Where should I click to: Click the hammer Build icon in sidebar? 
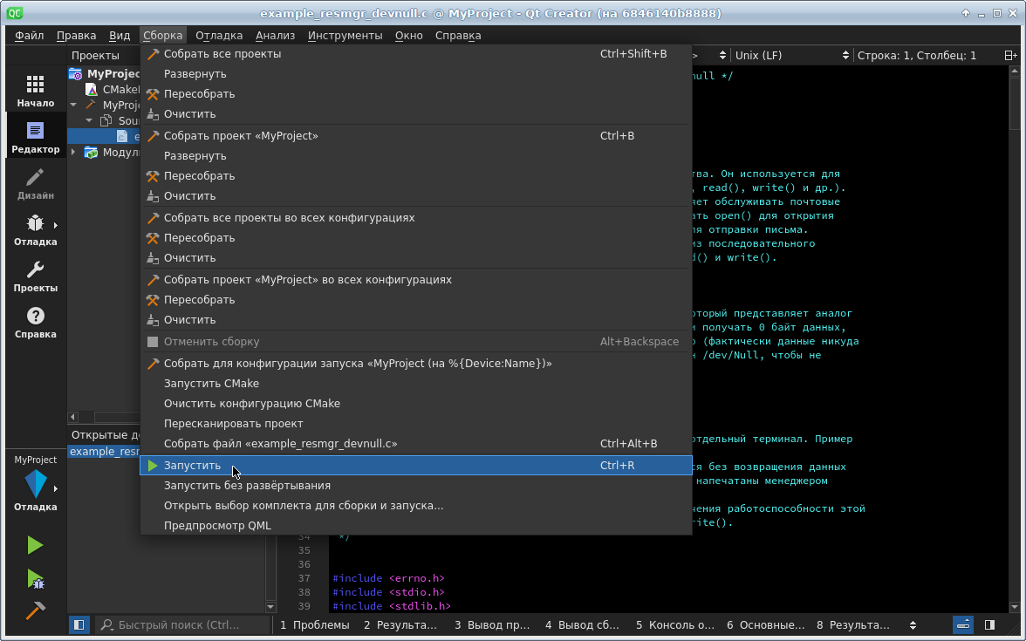coord(35,610)
